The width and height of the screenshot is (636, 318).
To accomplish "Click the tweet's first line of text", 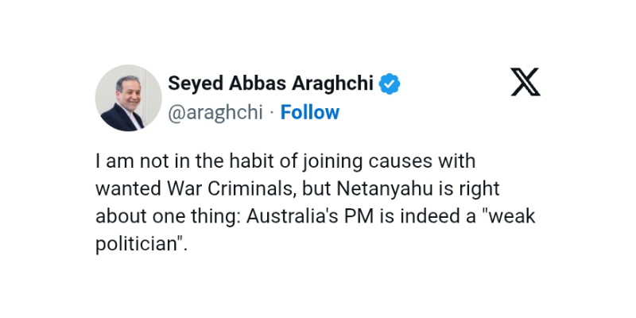I will coord(285,161).
